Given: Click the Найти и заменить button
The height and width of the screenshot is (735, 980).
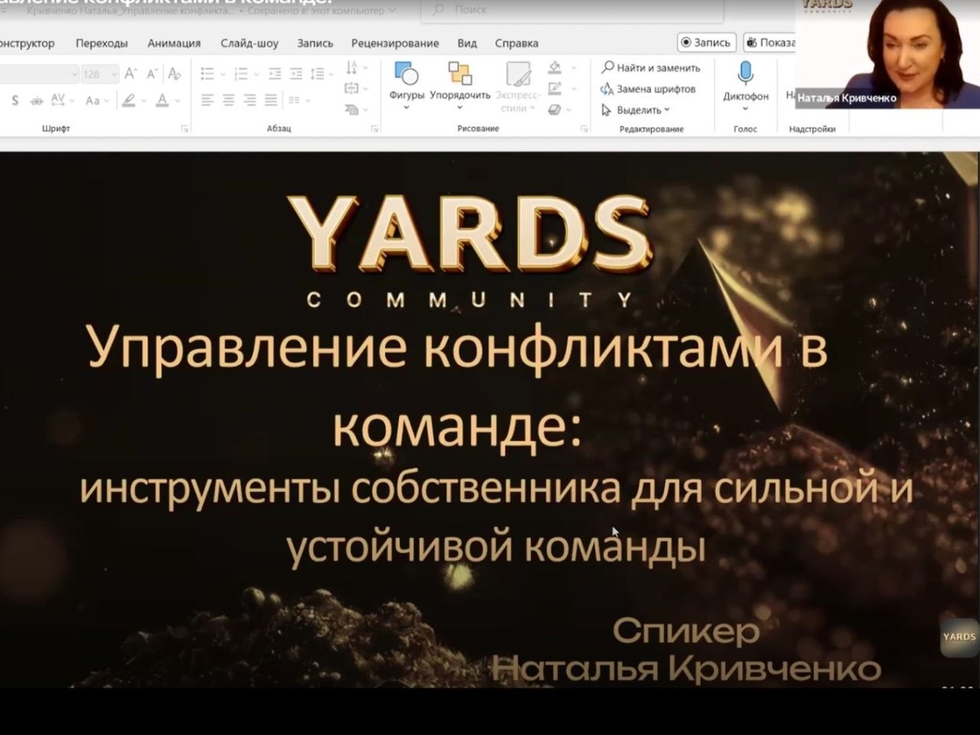Looking at the screenshot, I should click(651, 68).
